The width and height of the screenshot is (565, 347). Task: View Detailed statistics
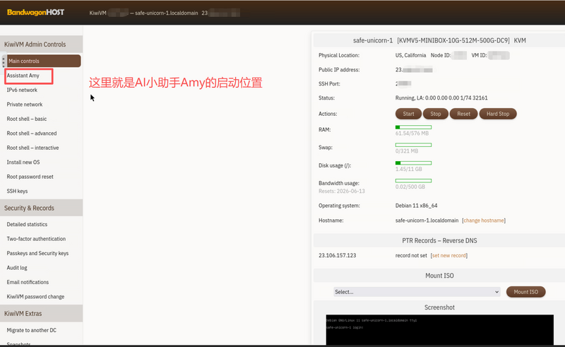pyautogui.click(x=27, y=224)
